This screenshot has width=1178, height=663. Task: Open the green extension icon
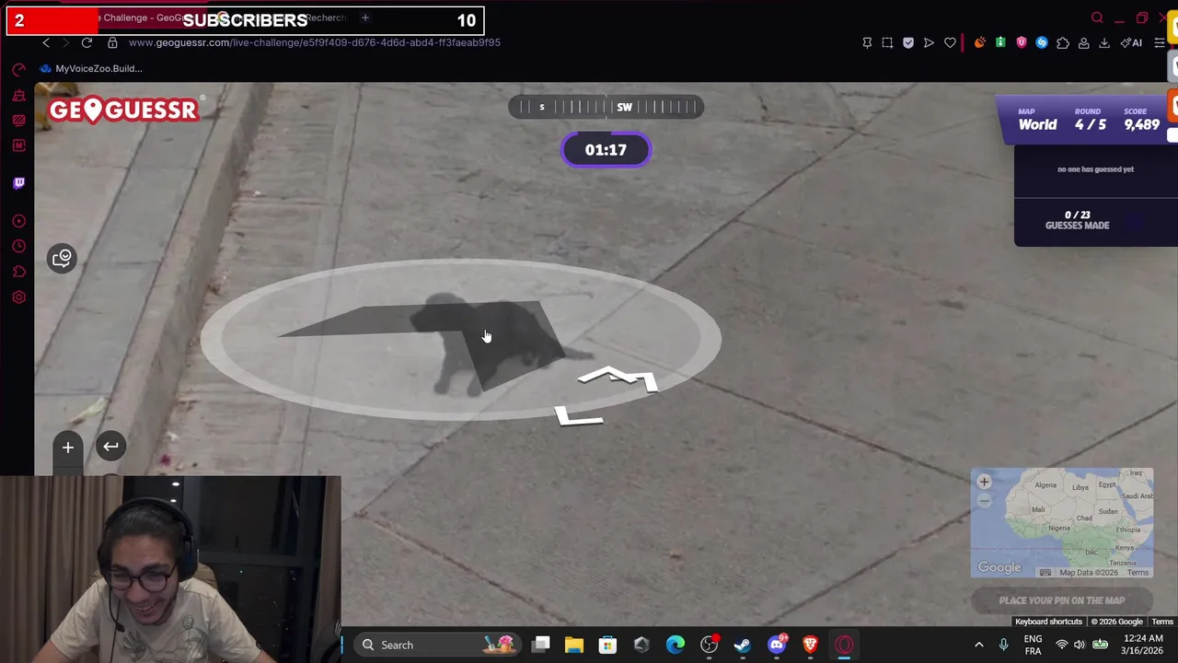[x=1000, y=42]
